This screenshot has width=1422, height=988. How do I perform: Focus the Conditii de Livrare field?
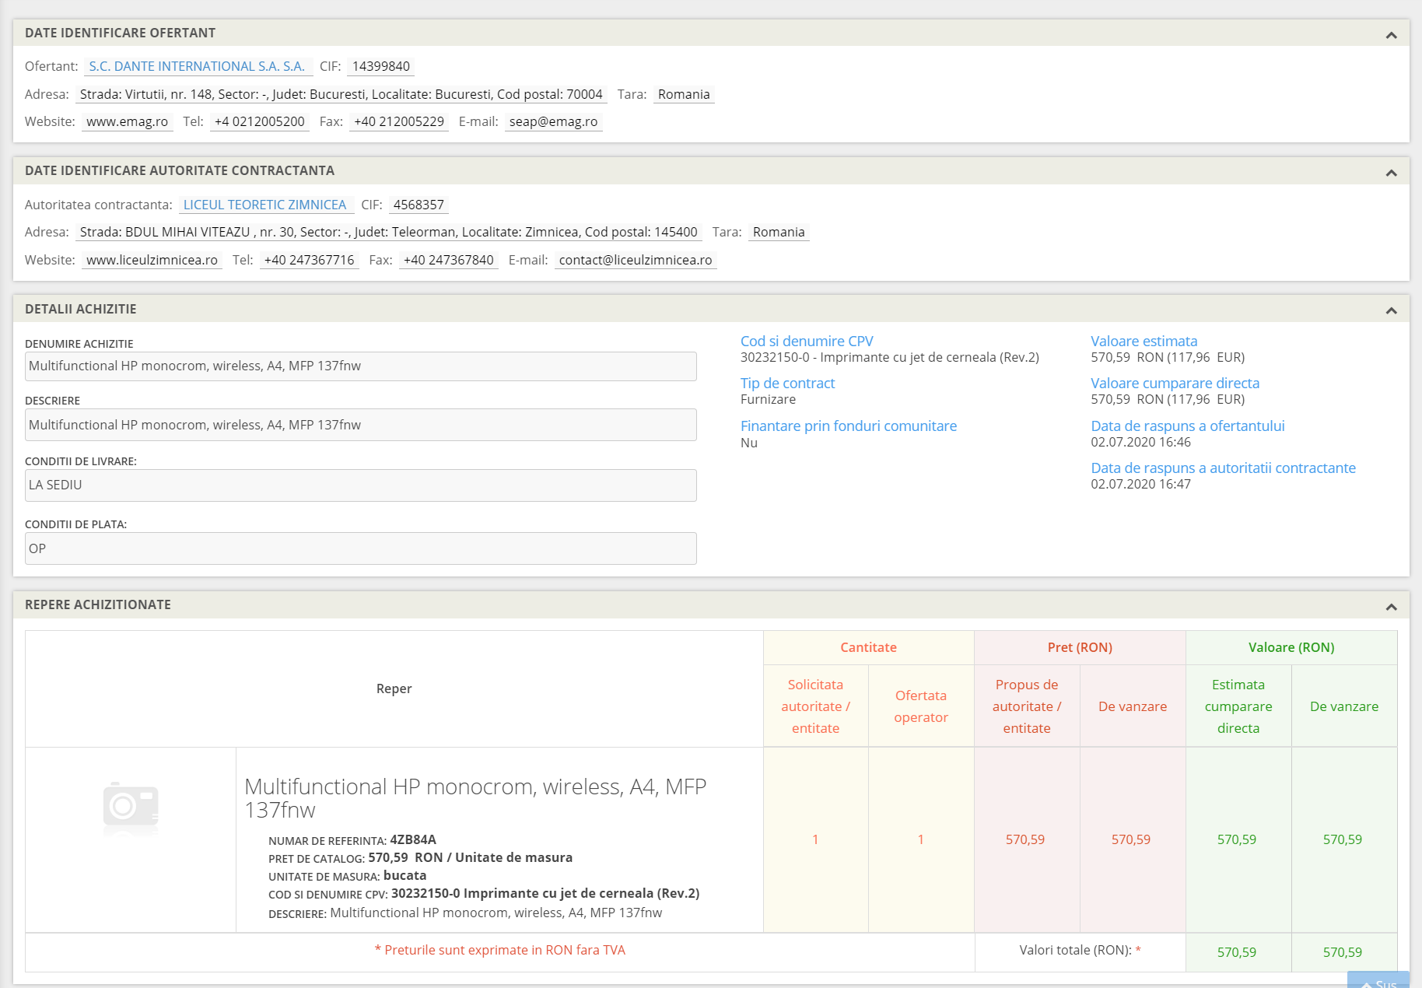pyautogui.click(x=361, y=485)
